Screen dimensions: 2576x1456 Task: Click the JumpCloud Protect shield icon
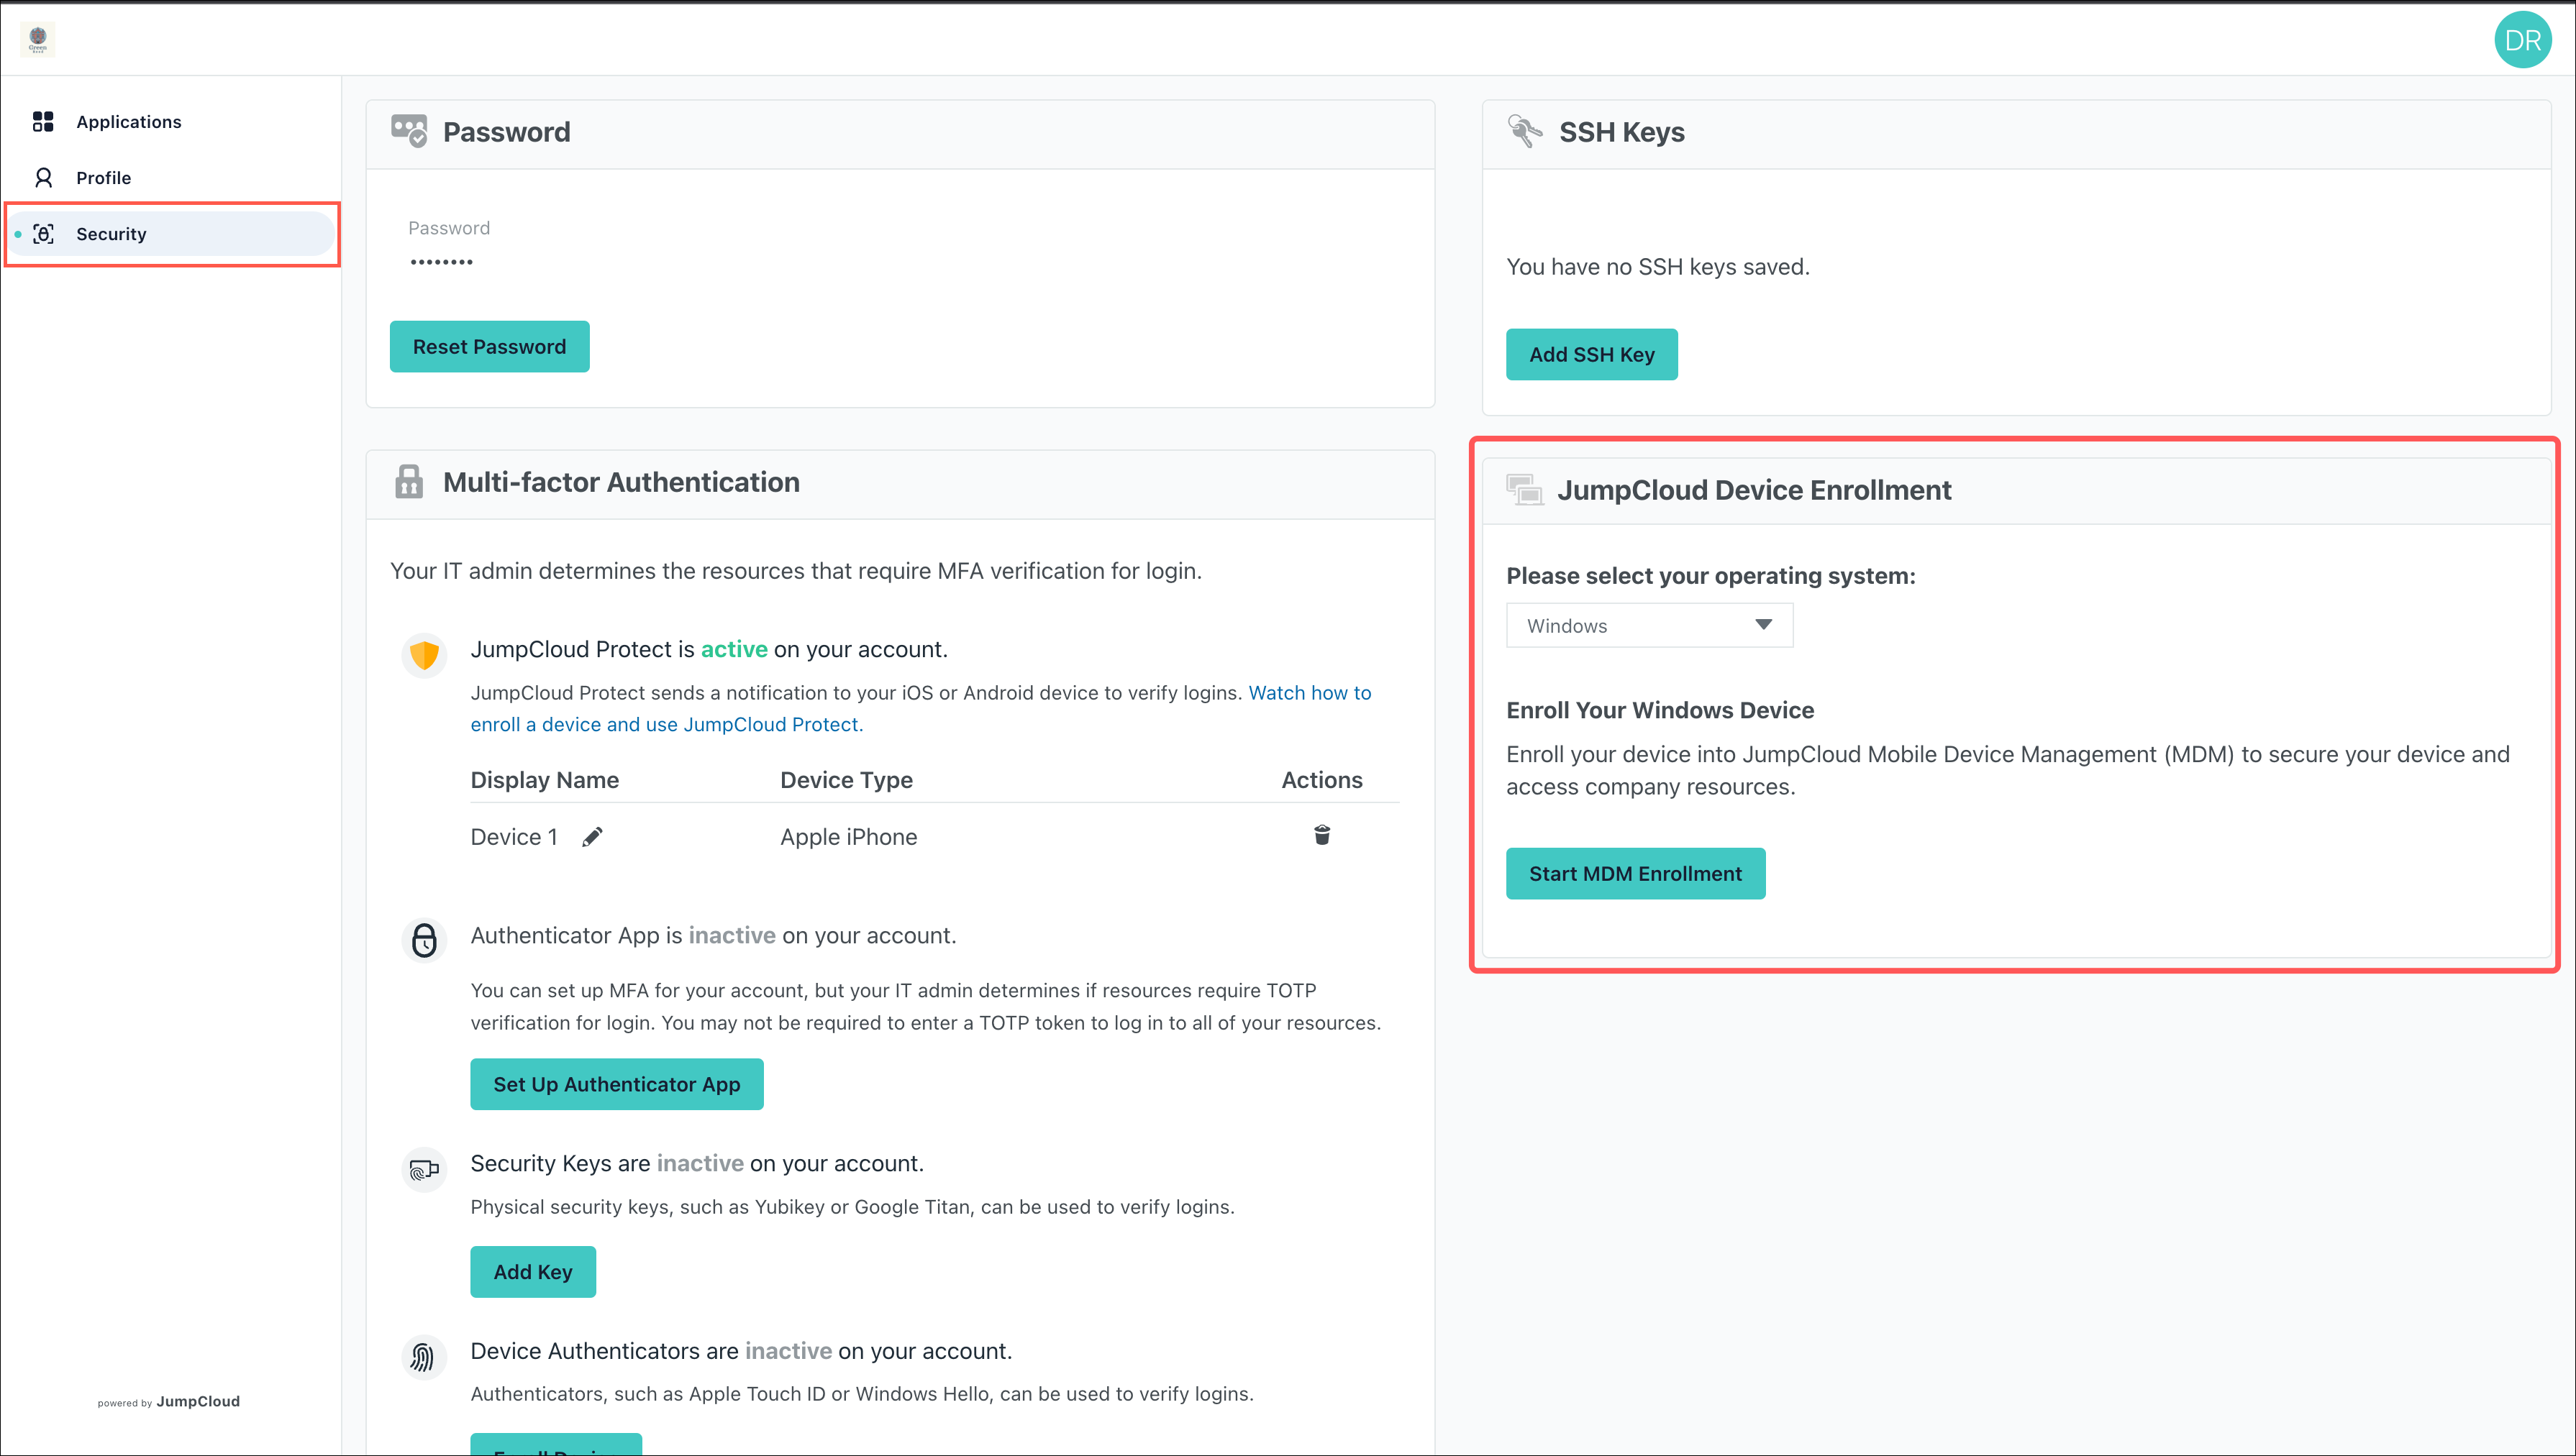tap(424, 656)
